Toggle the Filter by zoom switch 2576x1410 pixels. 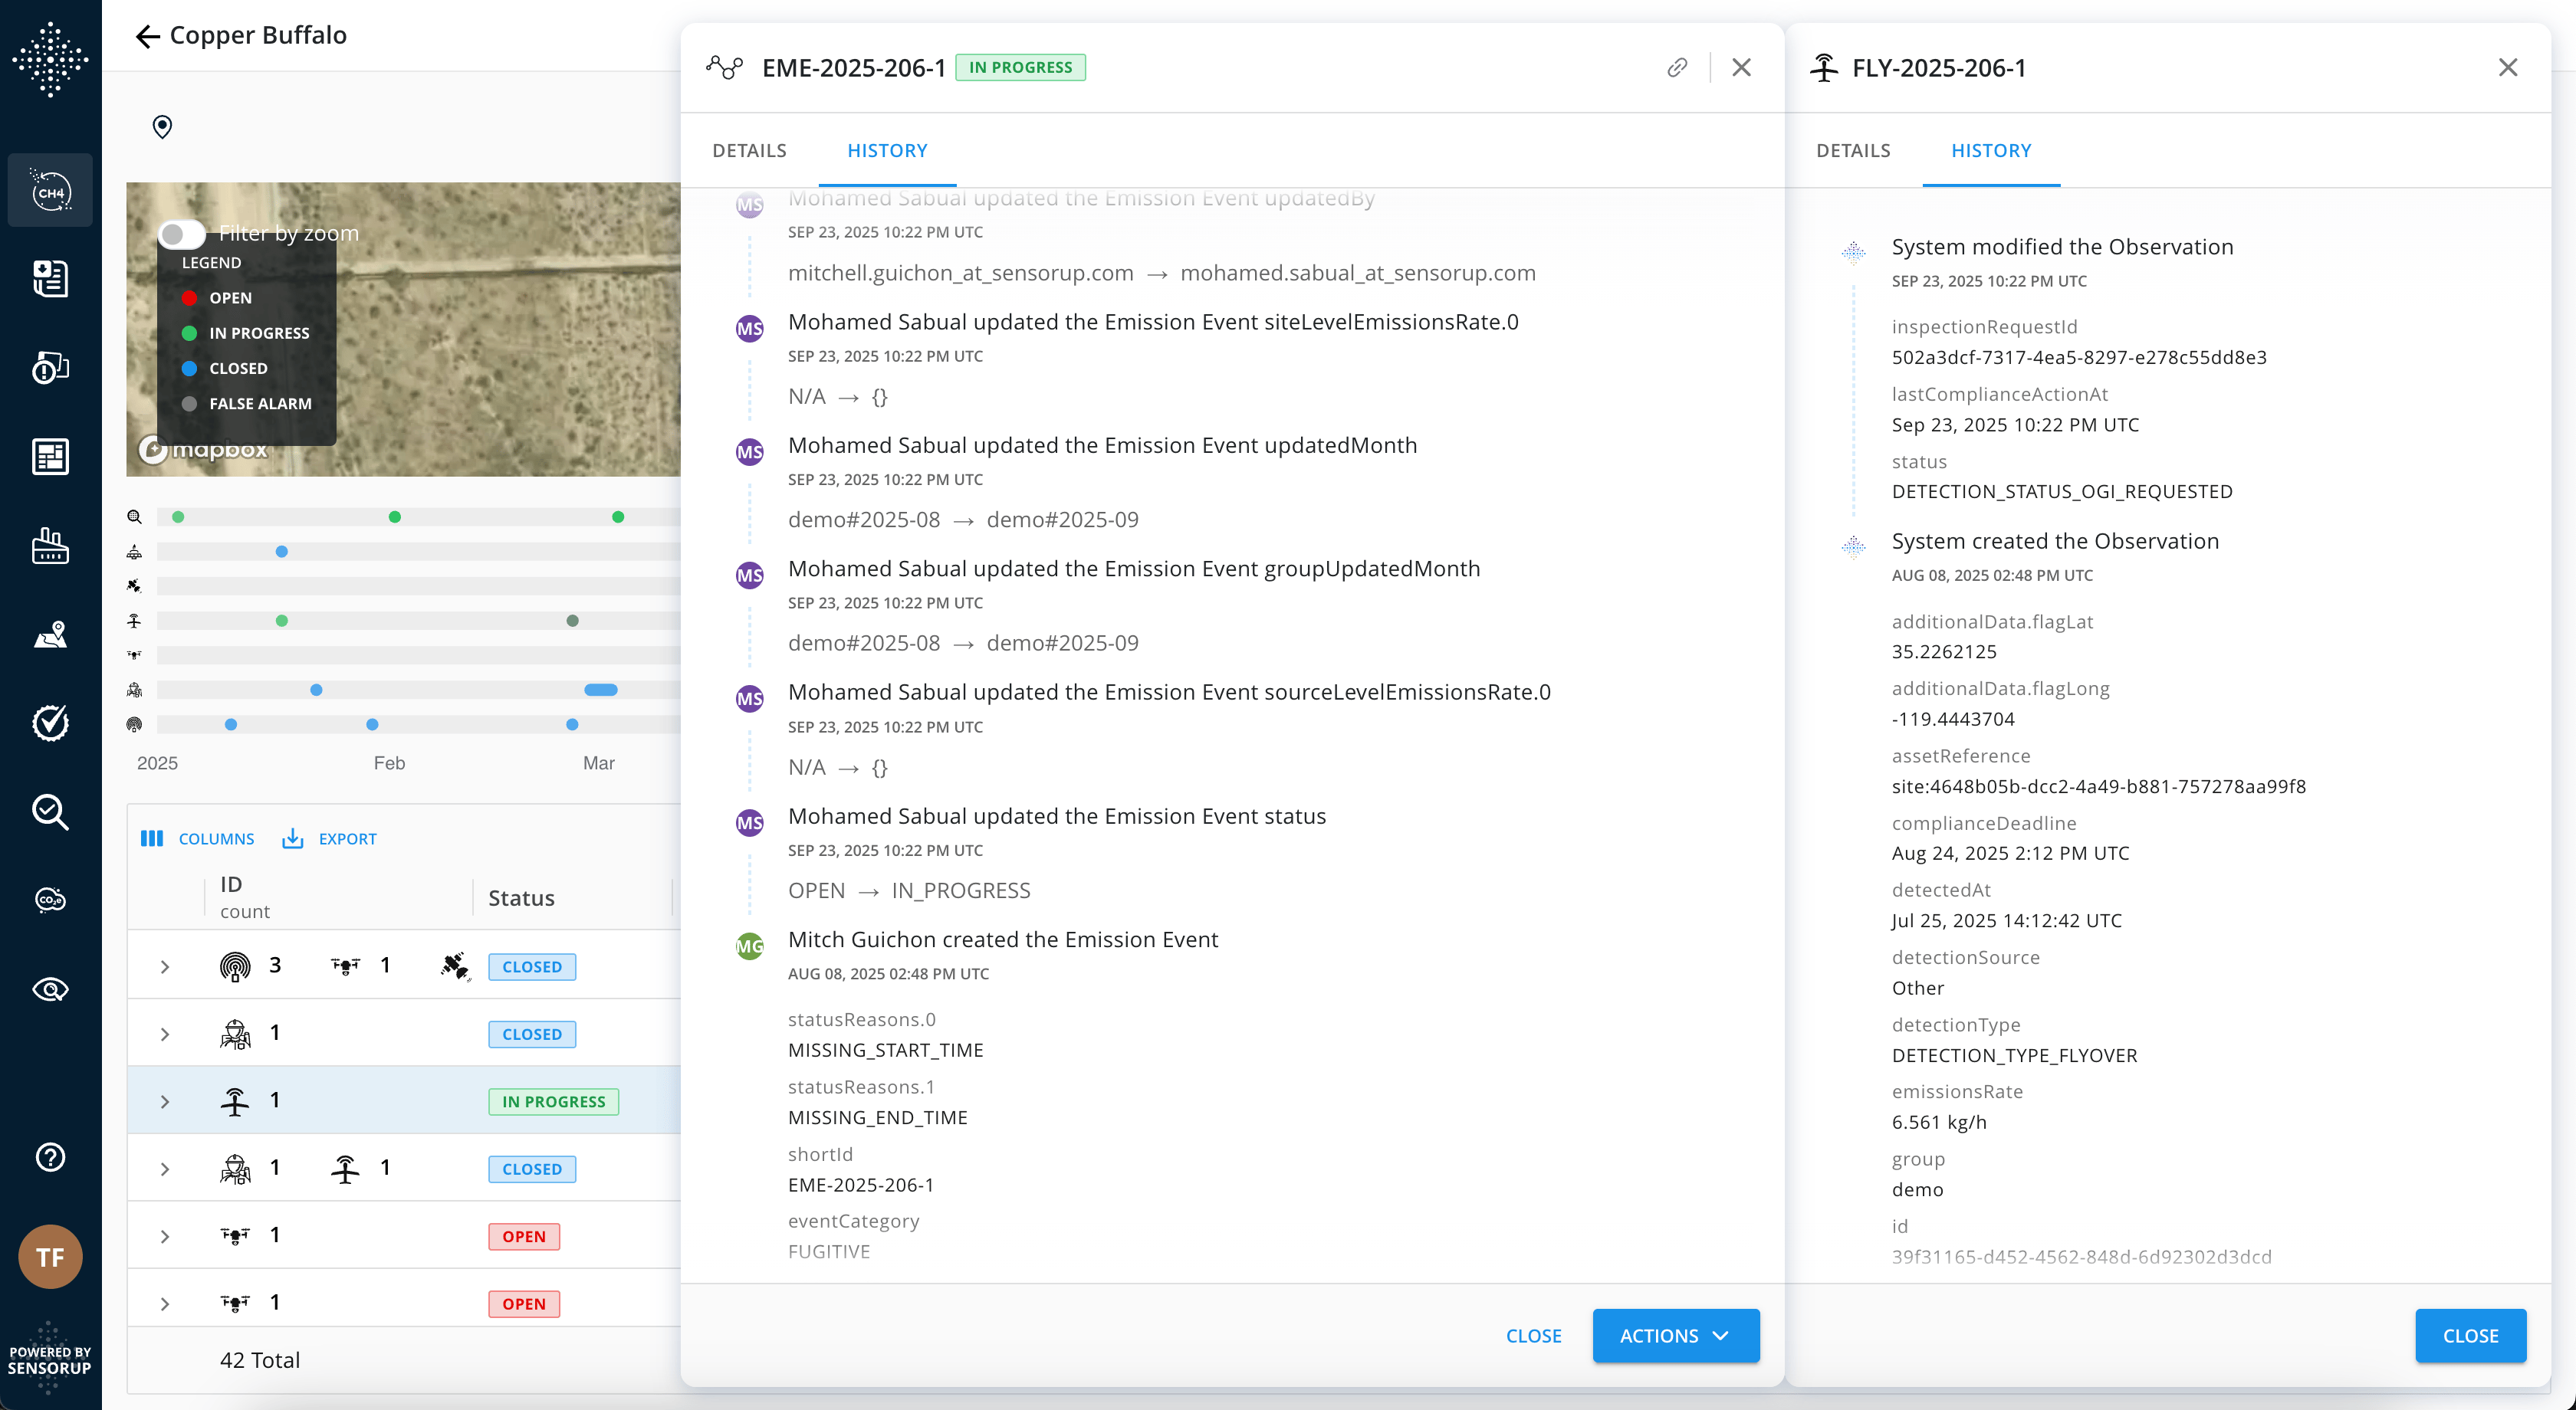point(181,234)
